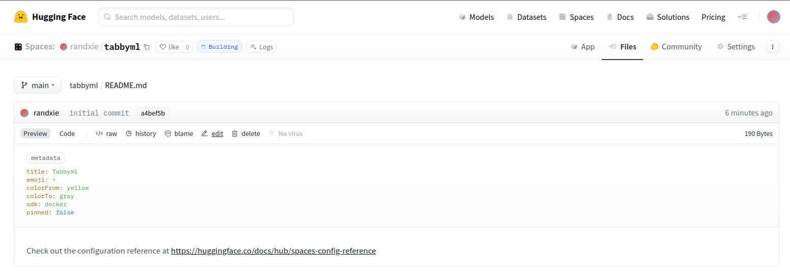Screen dimensions: 790x278
Task: Click README.md in the breadcrumb
Action: 126,86
